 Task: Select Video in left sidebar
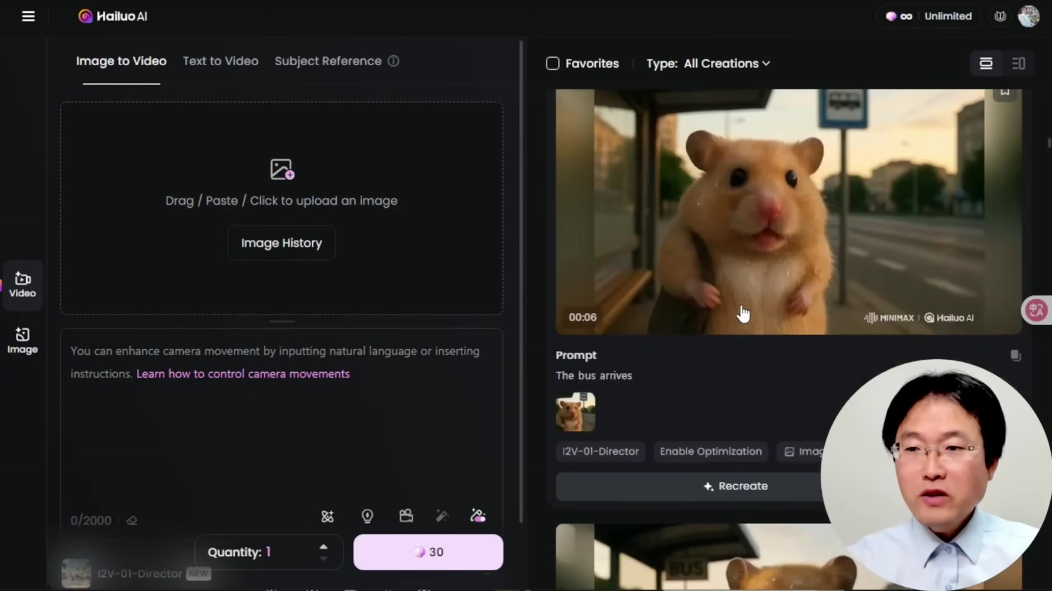coord(22,285)
